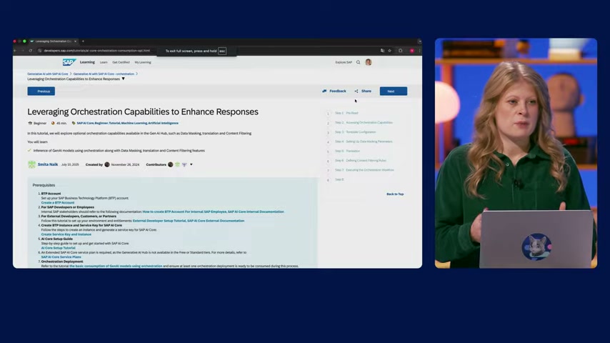Open the Chrome three-dot menu
Viewport: 610px width, 343px height.
coord(419,51)
